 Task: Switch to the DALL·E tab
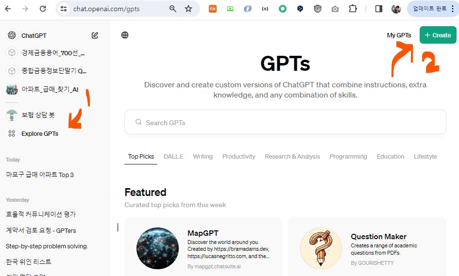point(173,157)
